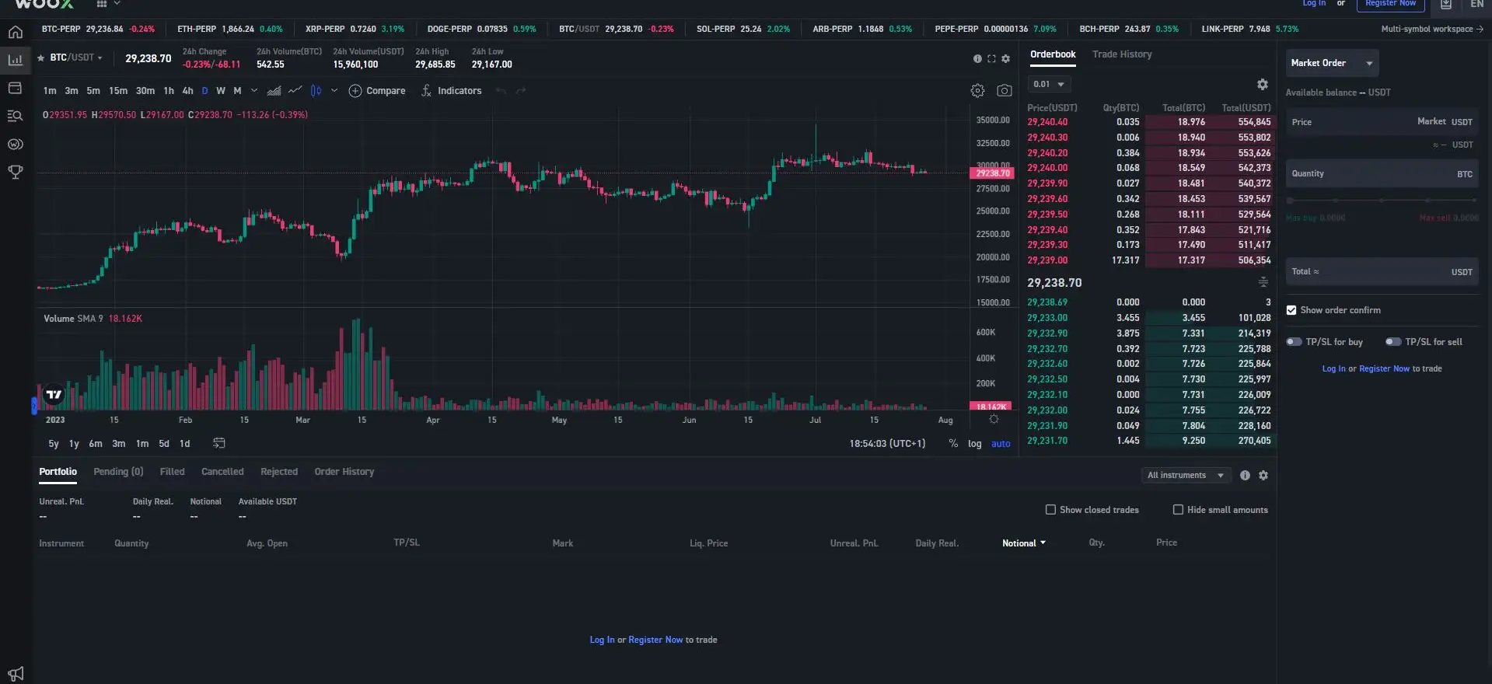The height and width of the screenshot is (684, 1492).
Task: Open the Order History tab
Action: [x=344, y=472]
